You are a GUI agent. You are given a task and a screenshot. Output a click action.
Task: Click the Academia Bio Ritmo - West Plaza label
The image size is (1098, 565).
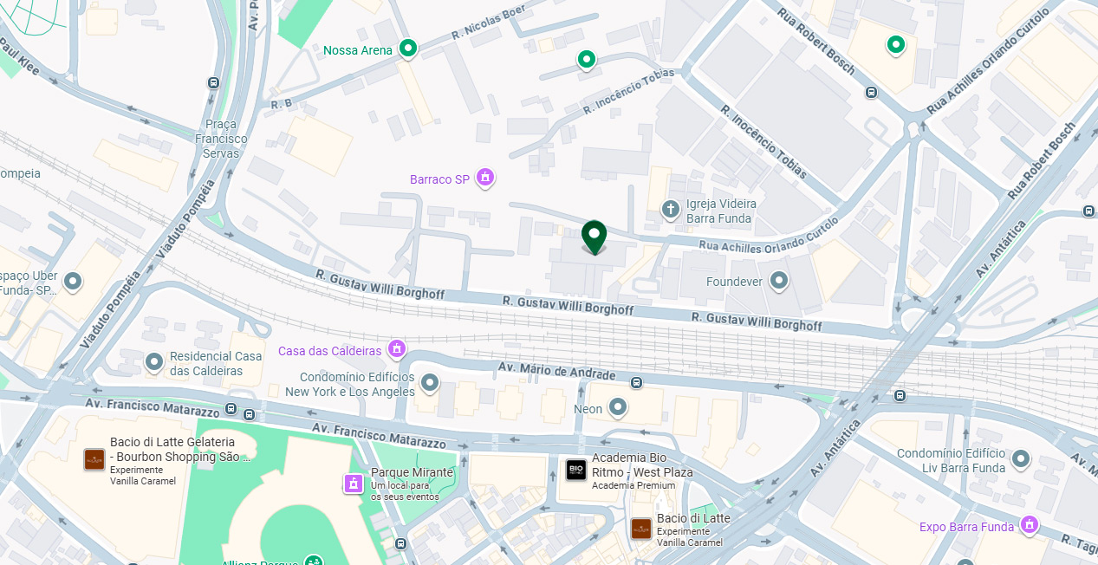tap(642, 465)
